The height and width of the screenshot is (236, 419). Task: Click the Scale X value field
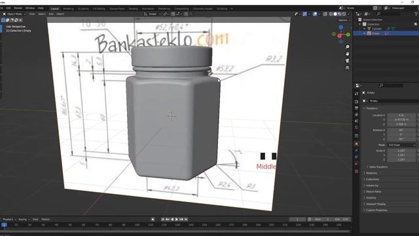coord(401,151)
